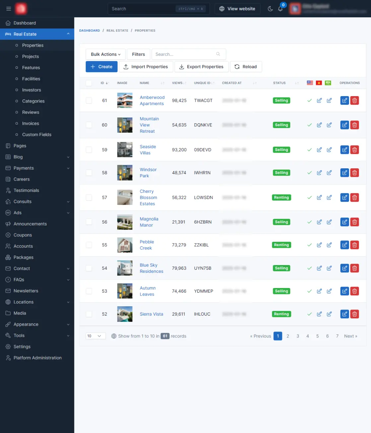Expand the Payments sidebar menu
The height and width of the screenshot is (433, 371).
37,168
